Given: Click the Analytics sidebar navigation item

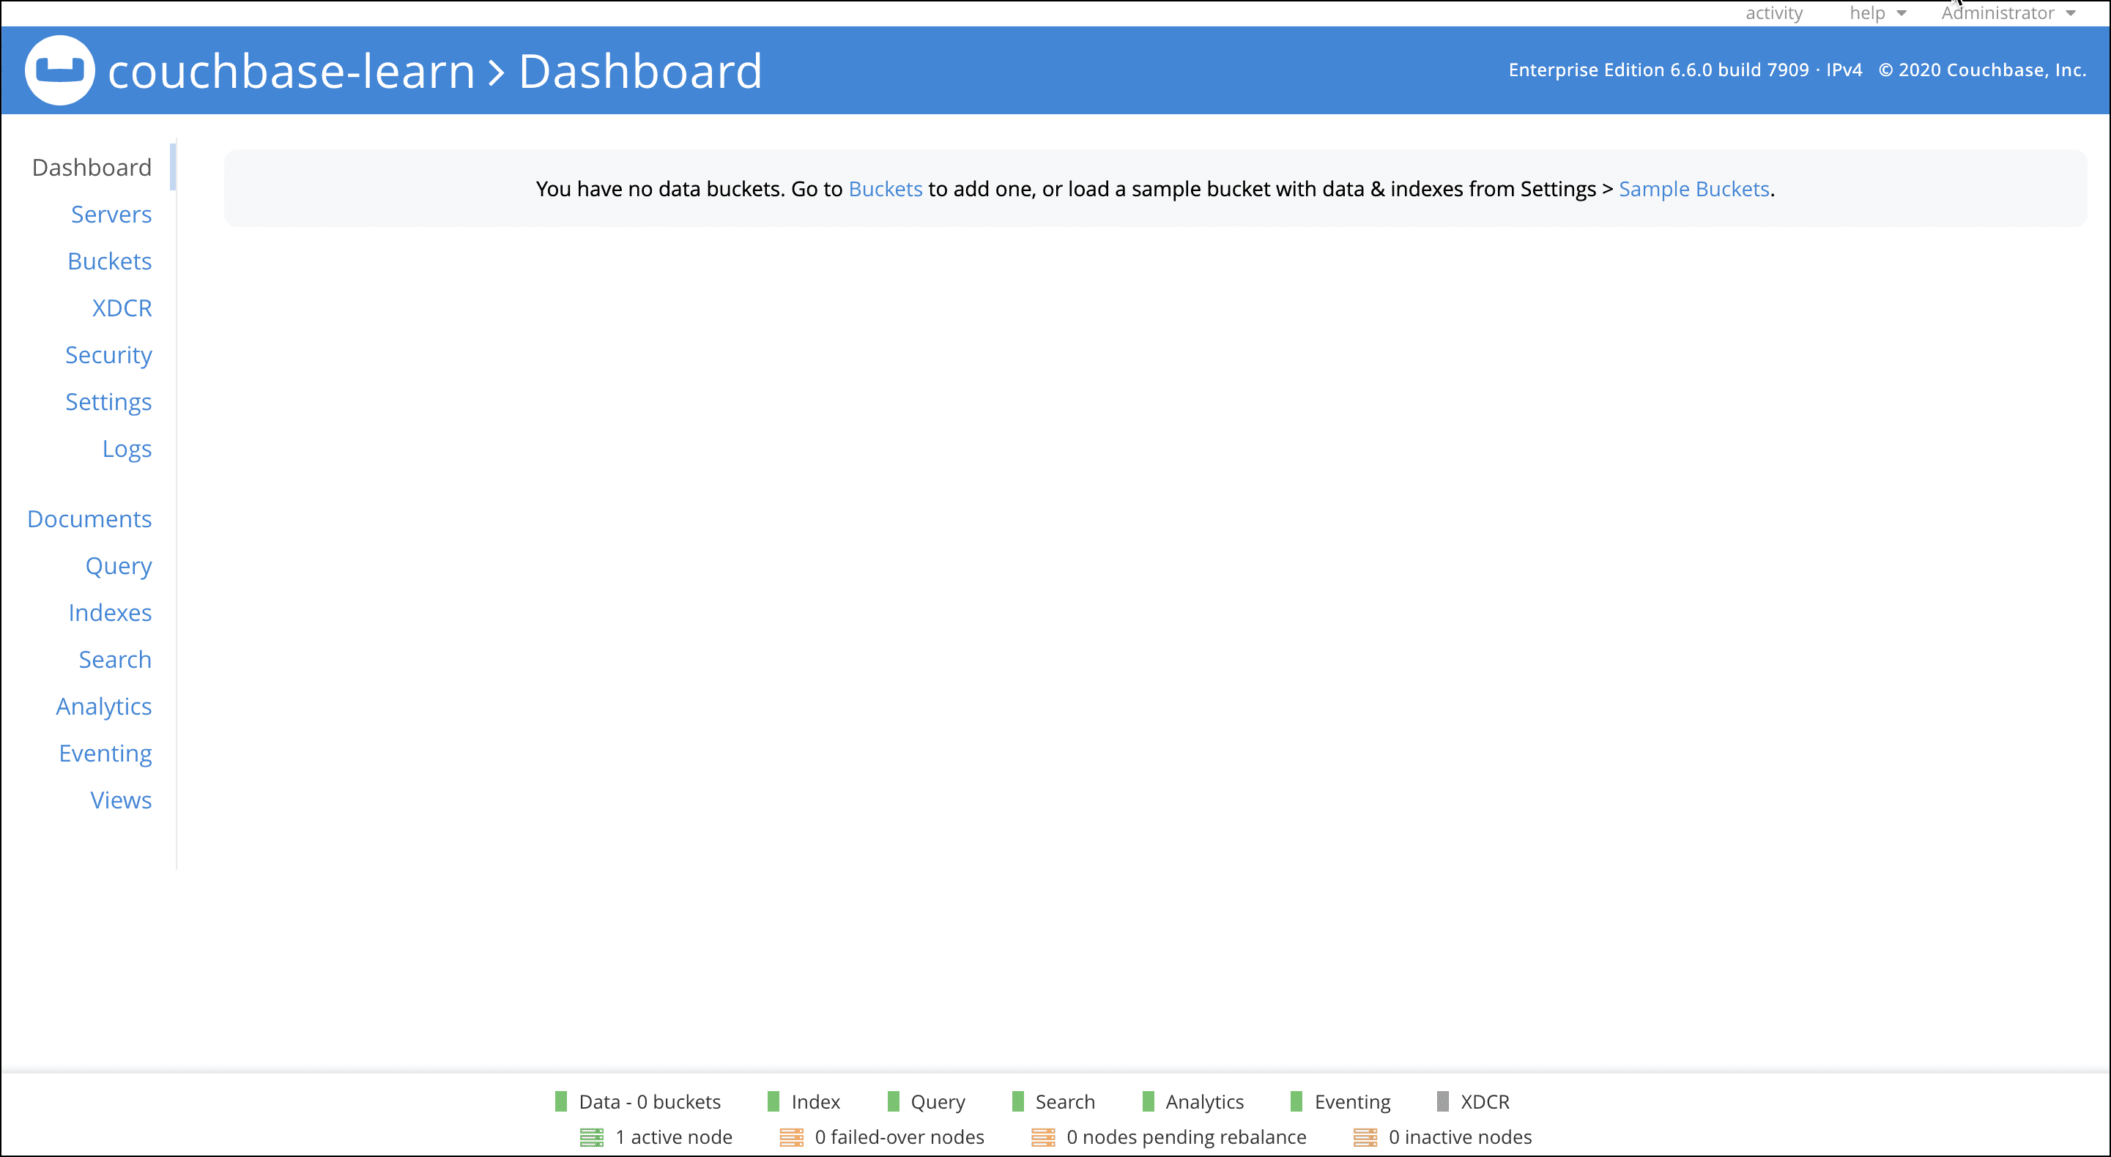Looking at the screenshot, I should click(104, 705).
